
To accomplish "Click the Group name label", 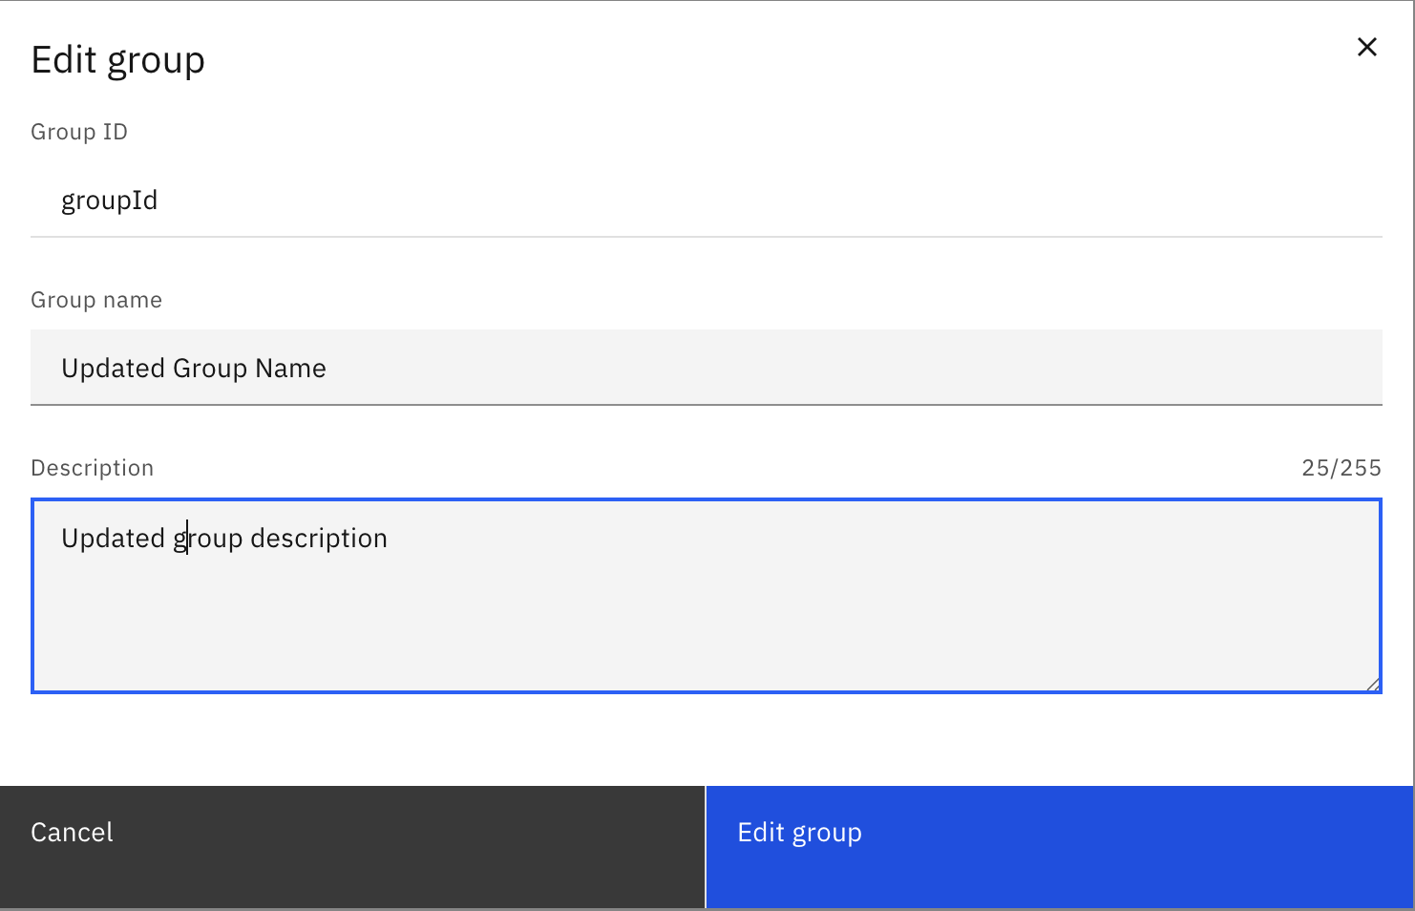I will (x=95, y=299).
